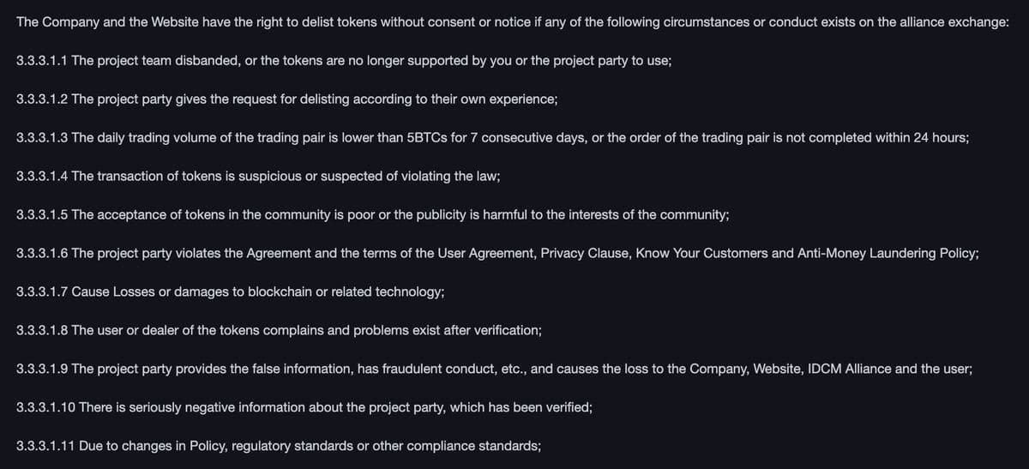Click the words "alliance exchange" in the first line
Image resolution: width=1029 pixels, height=469 pixels.
coord(957,22)
